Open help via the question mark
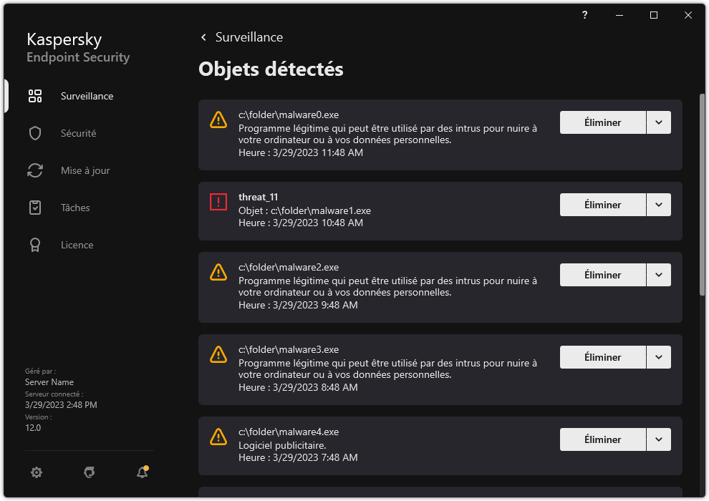 pyautogui.click(x=584, y=14)
